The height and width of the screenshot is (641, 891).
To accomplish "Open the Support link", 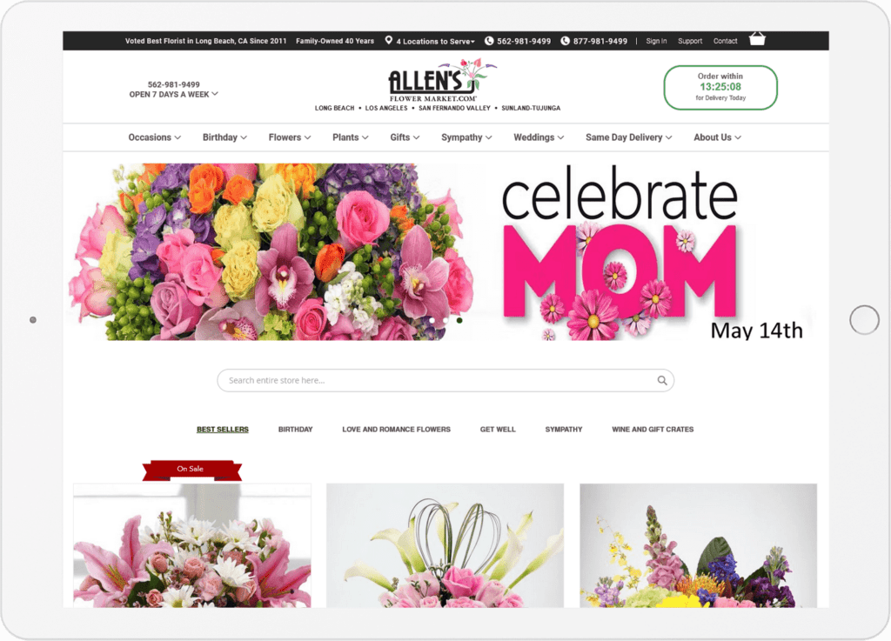I will pos(690,41).
